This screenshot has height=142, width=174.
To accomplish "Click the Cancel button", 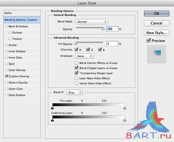I will click(157, 23).
